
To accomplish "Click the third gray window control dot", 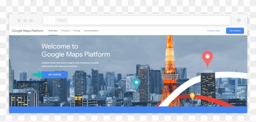I will (31, 21).
